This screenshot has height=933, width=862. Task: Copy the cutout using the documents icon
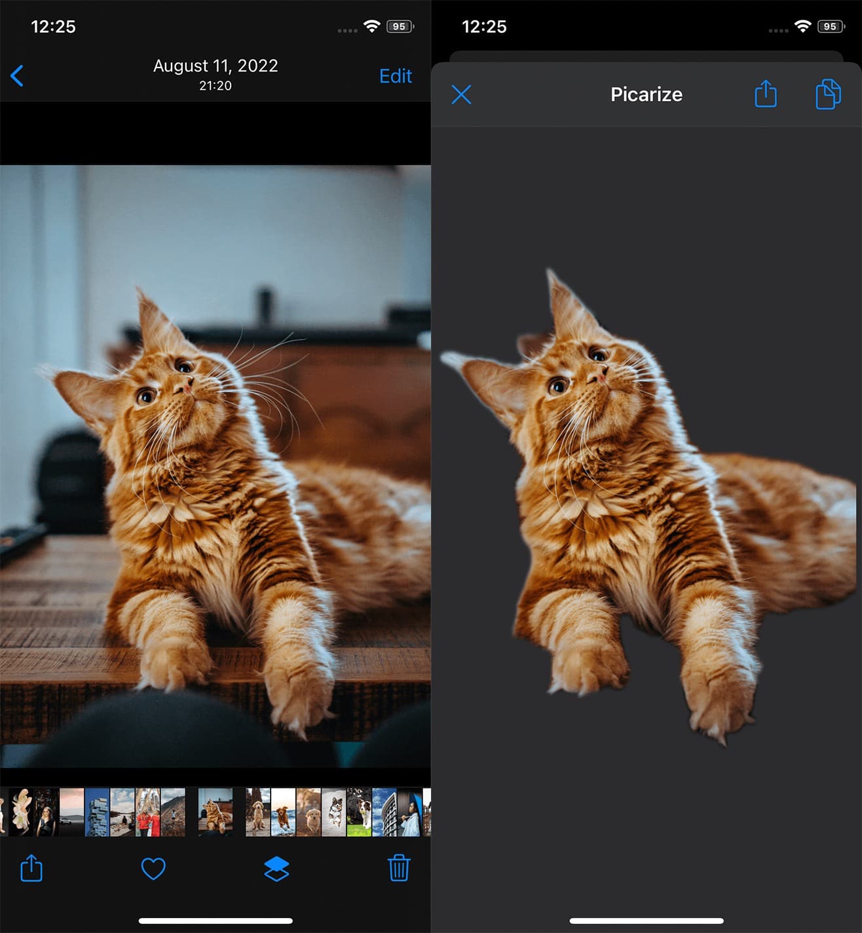[828, 94]
